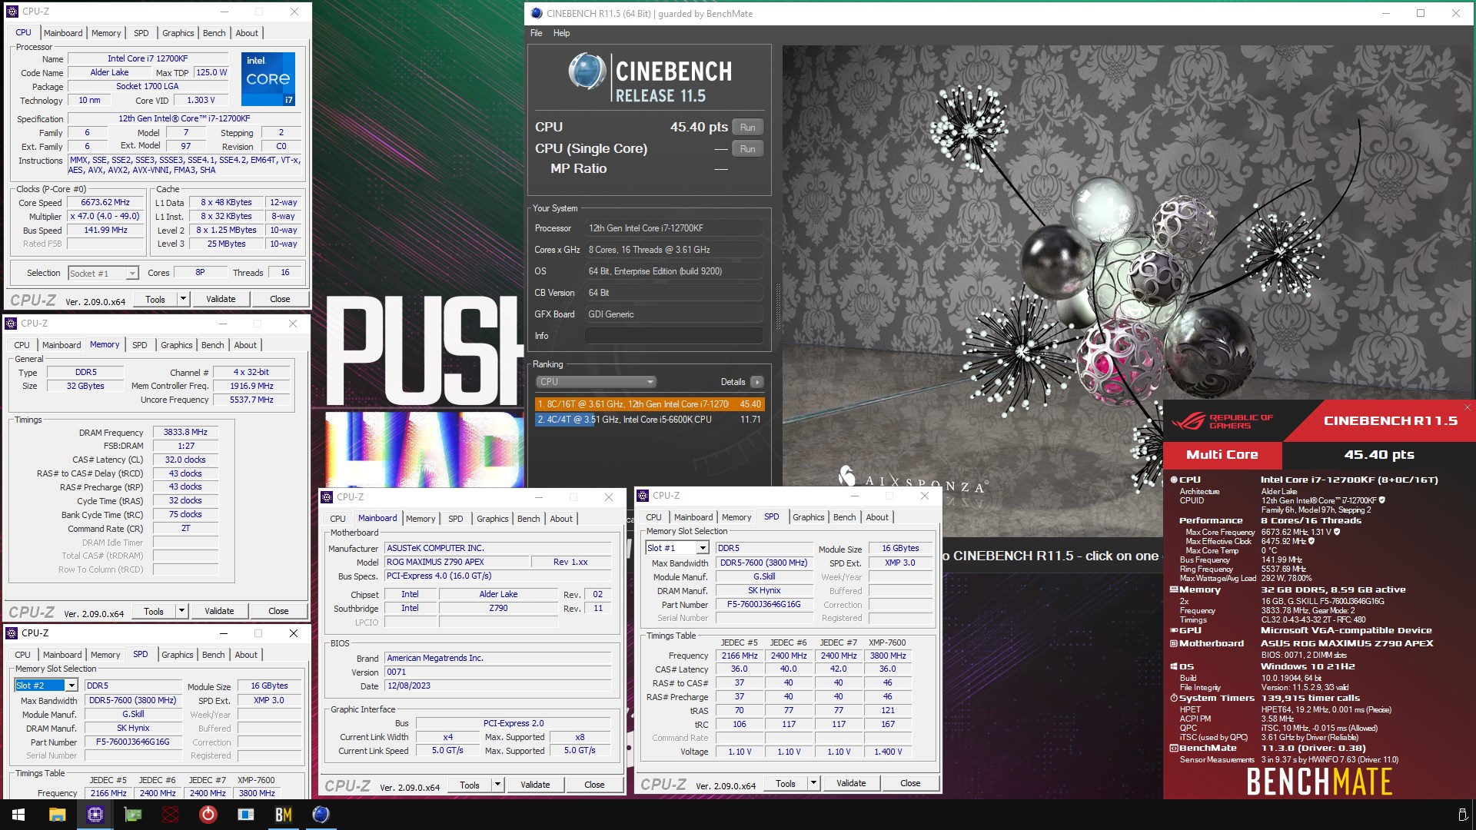Click title icon of CPU-Z Mainboard window
The image size is (1476, 830).
tap(327, 497)
